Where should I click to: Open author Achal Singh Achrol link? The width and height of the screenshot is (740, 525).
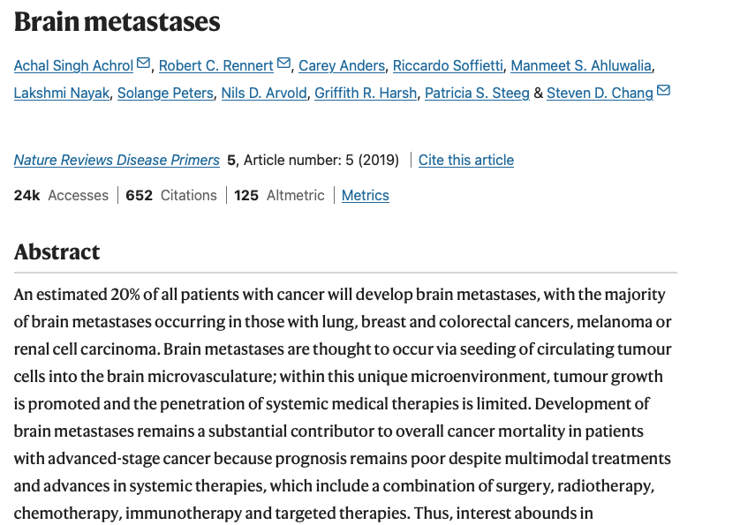73,65
